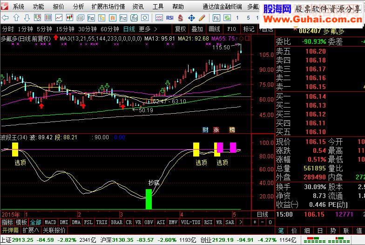Select the MACD indicator tab
Screen dimensions: 365x245
(x=50, y=222)
